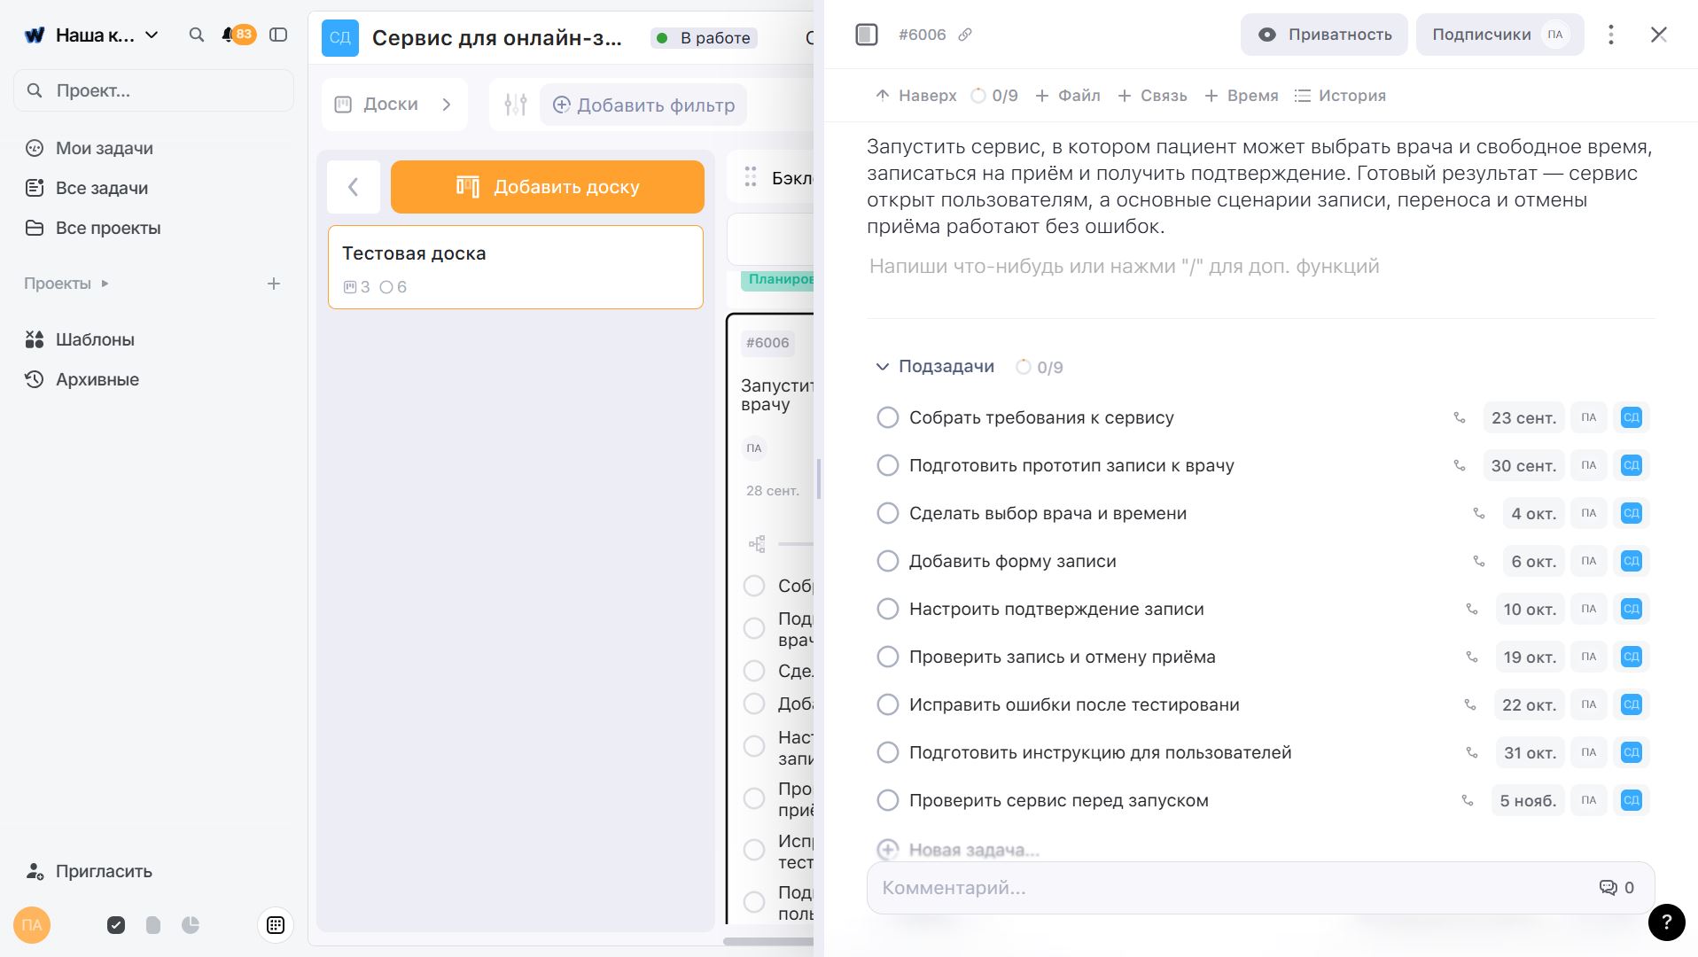Click the subtask tree icon on card
Viewport: 1698px width, 957px height.
point(757,544)
